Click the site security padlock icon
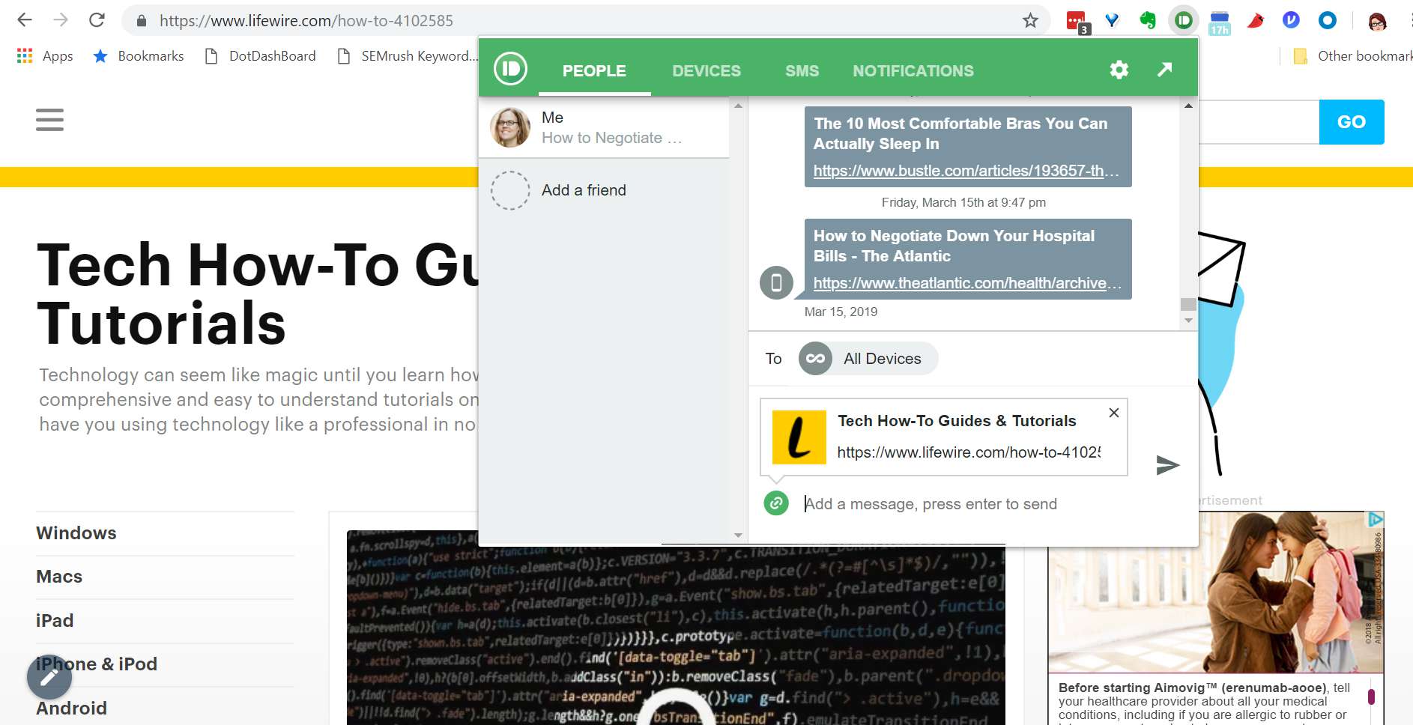Screen dimensions: 1413x725 click(142, 21)
